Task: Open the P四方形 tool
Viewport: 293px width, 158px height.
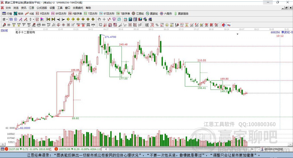Action: click(43, 14)
